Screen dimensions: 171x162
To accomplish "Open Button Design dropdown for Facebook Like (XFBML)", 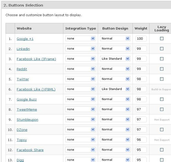I will click(x=115, y=89).
